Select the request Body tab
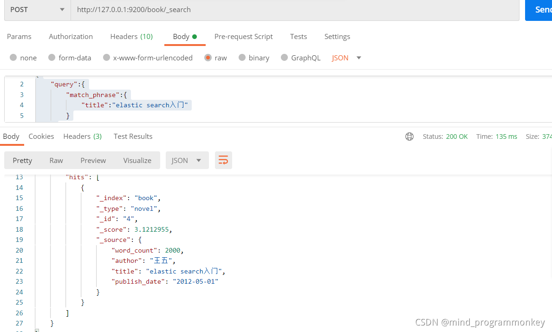The width and height of the screenshot is (552, 332). 185,37
